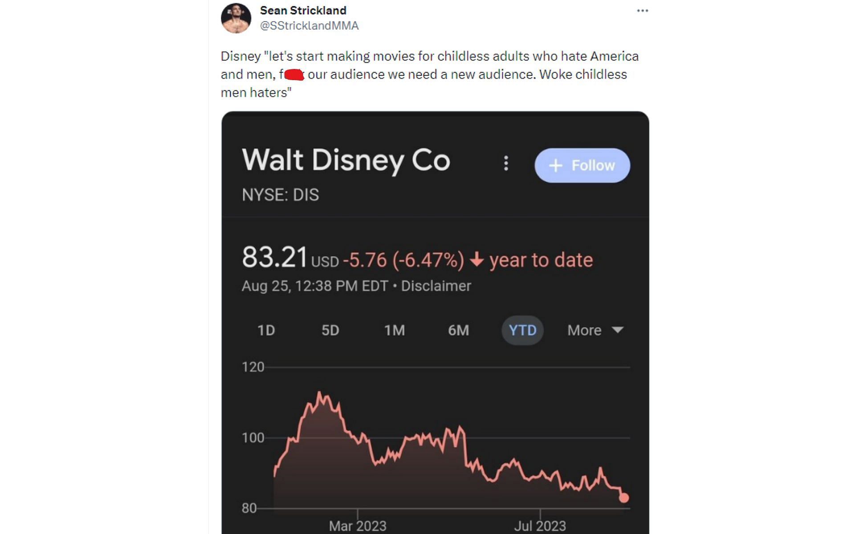Choose the YTD range toggle
Screen dimensions: 855x534
pyautogui.click(x=522, y=330)
